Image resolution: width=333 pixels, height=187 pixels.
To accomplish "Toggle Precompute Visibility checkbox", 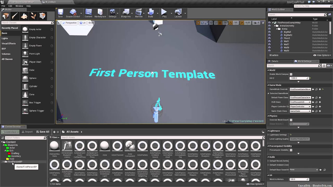I will point(291,150).
